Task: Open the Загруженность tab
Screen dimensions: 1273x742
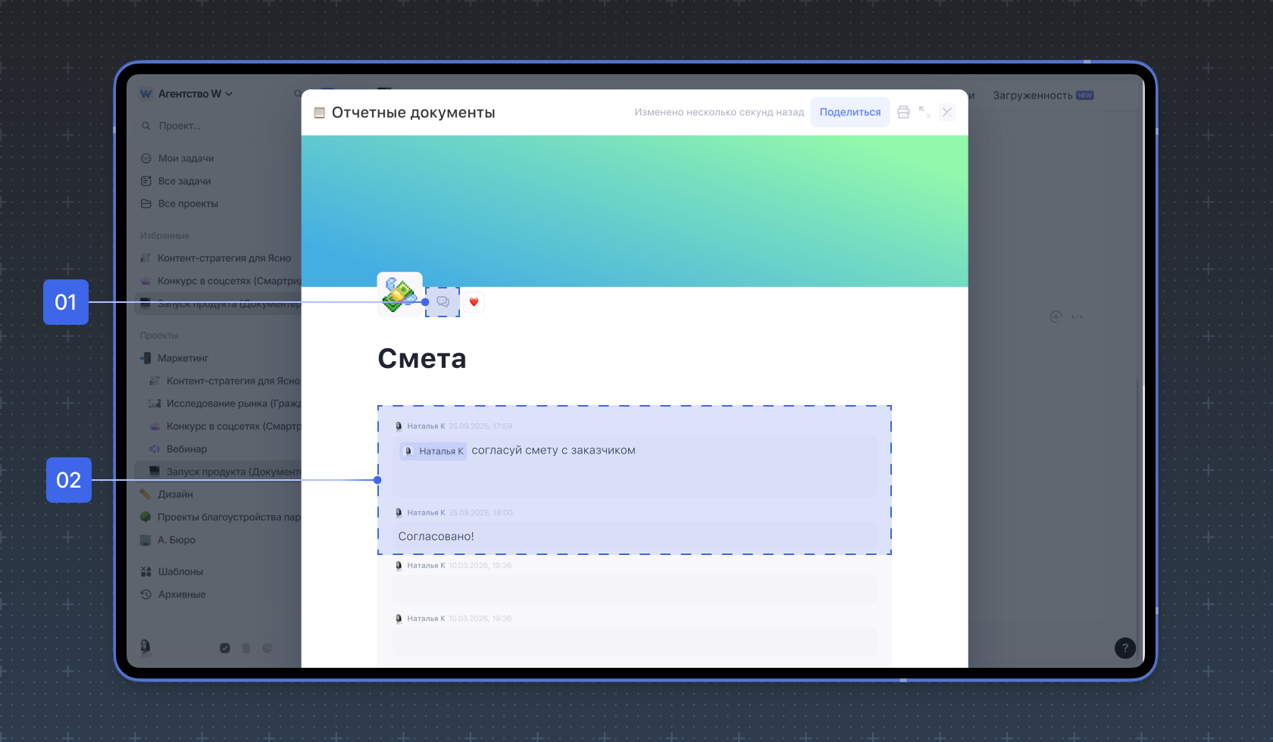Action: (1032, 95)
